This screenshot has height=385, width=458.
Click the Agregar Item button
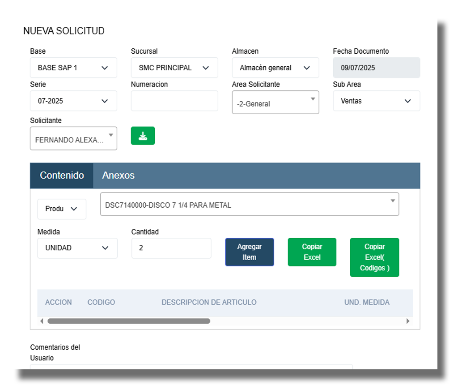click(x=249, y=252)
